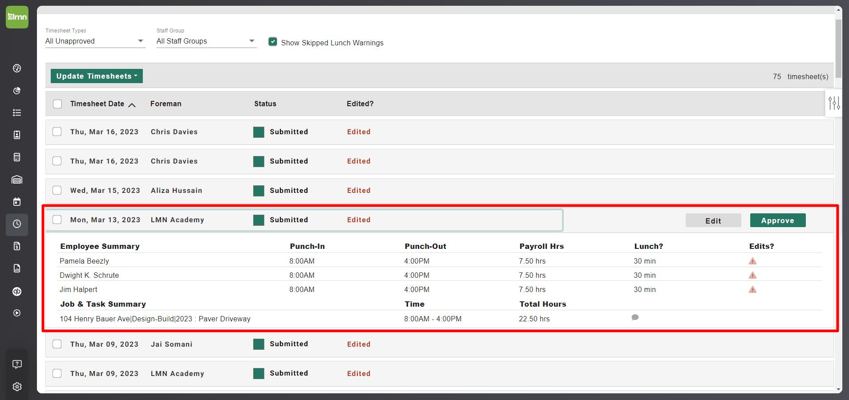Screen dimensions: 849x400
Task: Click the vertical scrollbar thumb
Action: pyautogui.click(x=838, y=49)
